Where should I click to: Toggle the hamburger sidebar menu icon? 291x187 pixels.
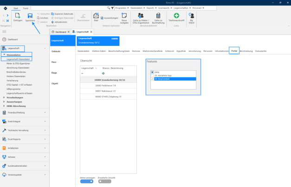4,31
